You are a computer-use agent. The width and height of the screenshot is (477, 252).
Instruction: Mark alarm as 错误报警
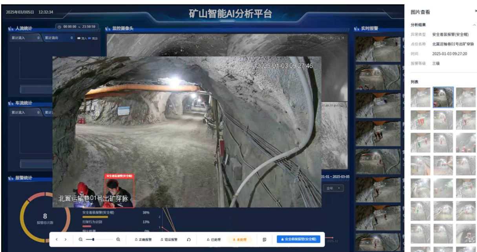pyautogui.click(x=169, y=239)
